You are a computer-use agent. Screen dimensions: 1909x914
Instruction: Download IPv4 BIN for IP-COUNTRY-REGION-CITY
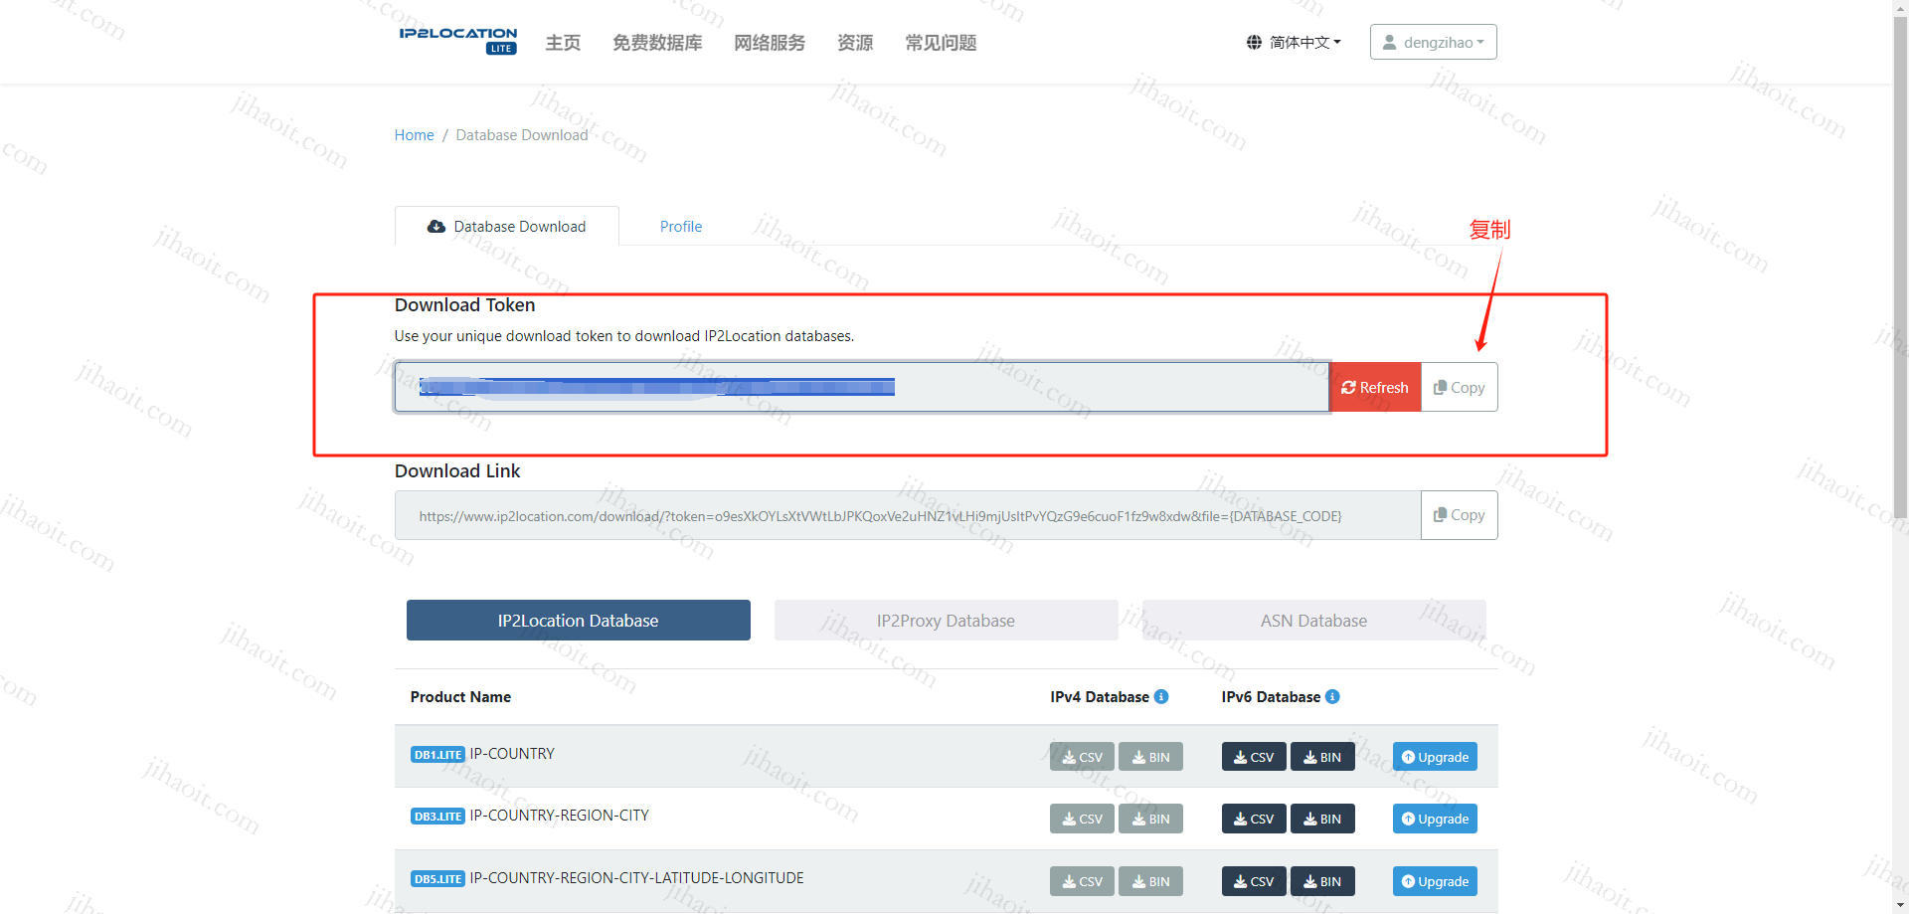pyautogui.click(x=1150, y=819)
